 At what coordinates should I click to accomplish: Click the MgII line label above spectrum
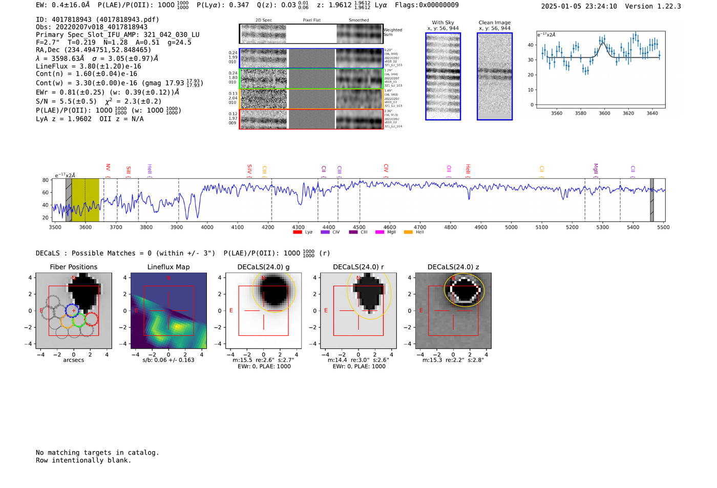click(596, 168)
